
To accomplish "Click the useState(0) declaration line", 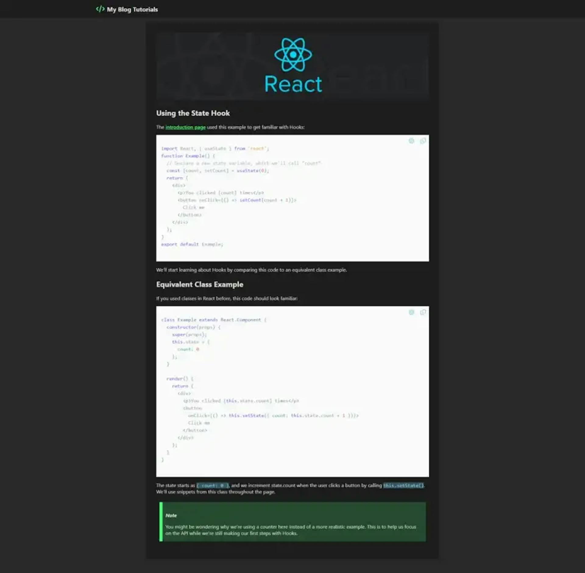I will [x=218, y=171].
